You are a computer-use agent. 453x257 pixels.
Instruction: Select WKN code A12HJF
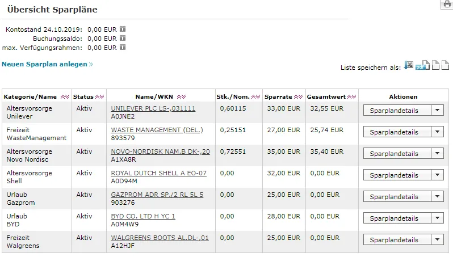123,246
